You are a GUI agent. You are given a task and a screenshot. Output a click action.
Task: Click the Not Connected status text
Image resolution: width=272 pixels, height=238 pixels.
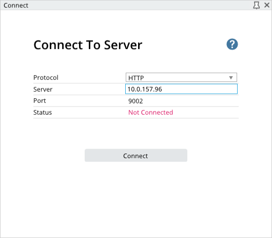[150, 113]
